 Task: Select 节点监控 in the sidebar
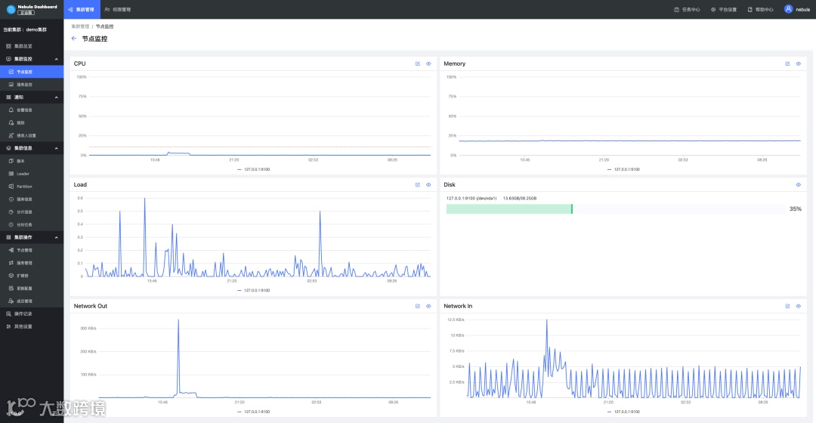[32, 72]
